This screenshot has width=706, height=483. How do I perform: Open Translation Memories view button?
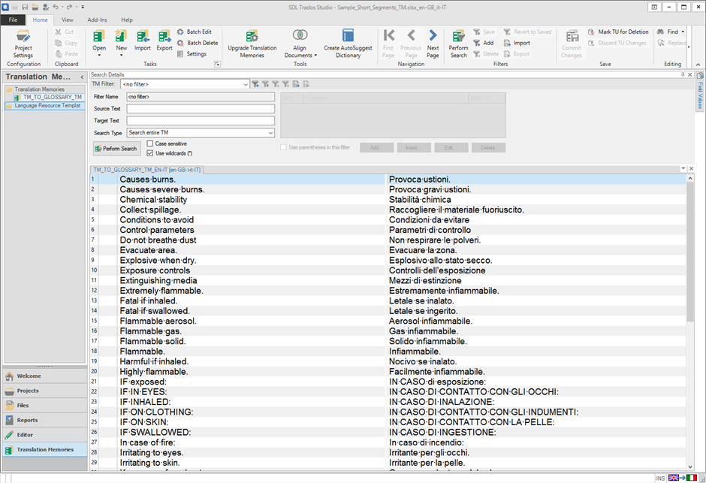pos(44,449)
